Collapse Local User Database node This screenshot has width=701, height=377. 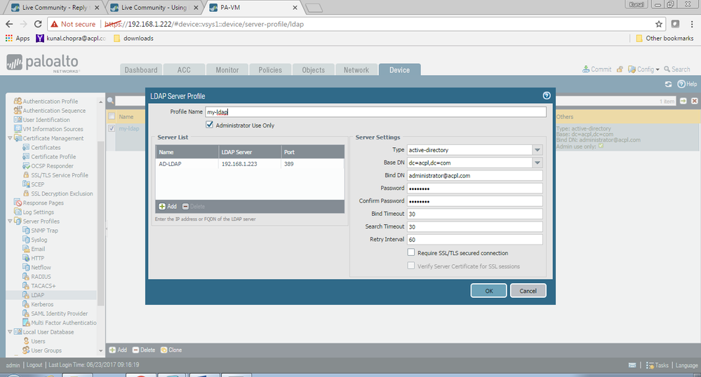click(10, 332)
